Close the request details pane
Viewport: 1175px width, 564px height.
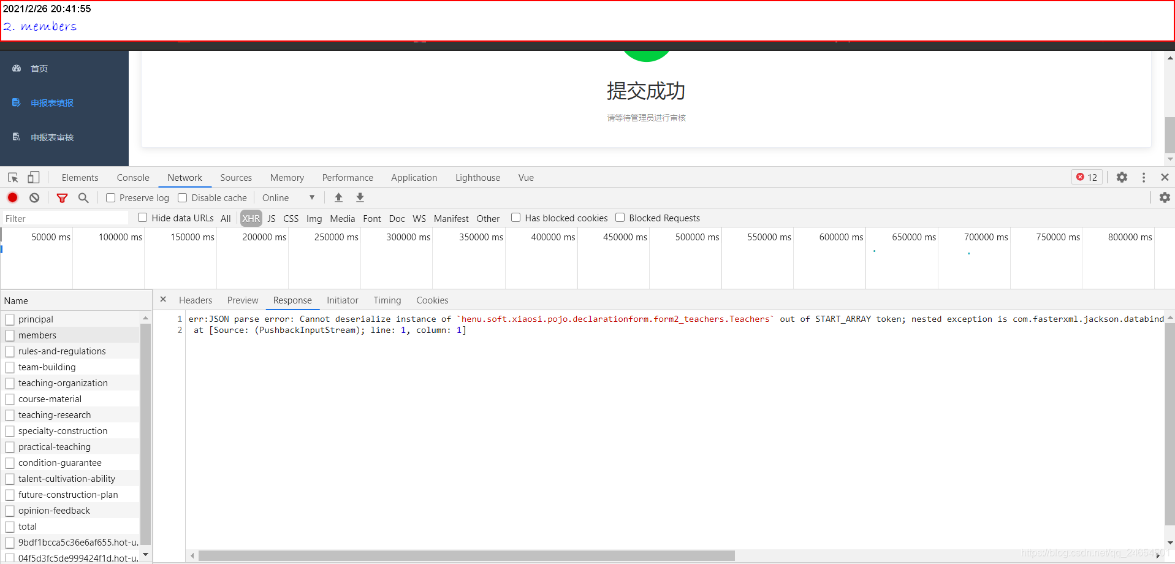(163, 299)
